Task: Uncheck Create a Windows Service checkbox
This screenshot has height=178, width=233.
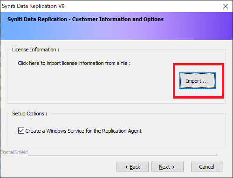Action: pos(21,131)
